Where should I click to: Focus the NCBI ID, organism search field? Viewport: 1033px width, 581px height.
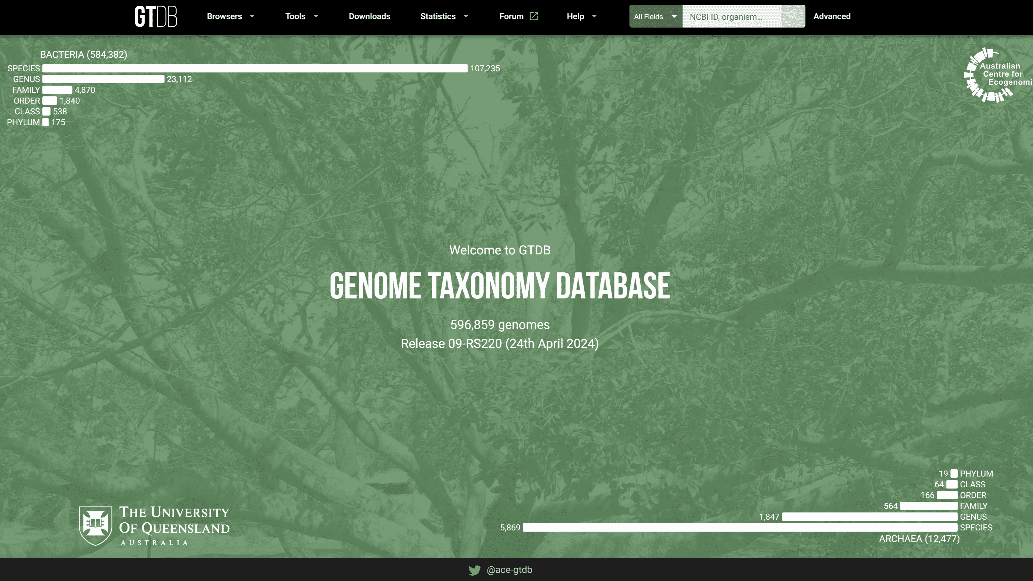pos(732,16)
